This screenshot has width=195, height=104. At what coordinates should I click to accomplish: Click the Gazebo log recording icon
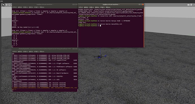tap(191, 5)
